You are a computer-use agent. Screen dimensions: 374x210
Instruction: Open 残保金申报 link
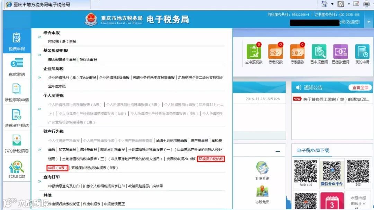point(88,60)
